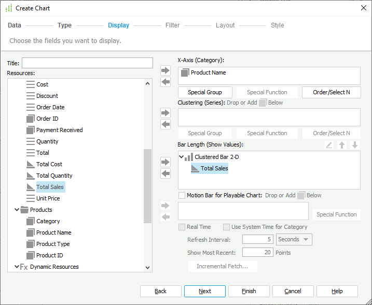Close the Create Chart dialog
The image size is (372, 305).
tap(364, 8)
